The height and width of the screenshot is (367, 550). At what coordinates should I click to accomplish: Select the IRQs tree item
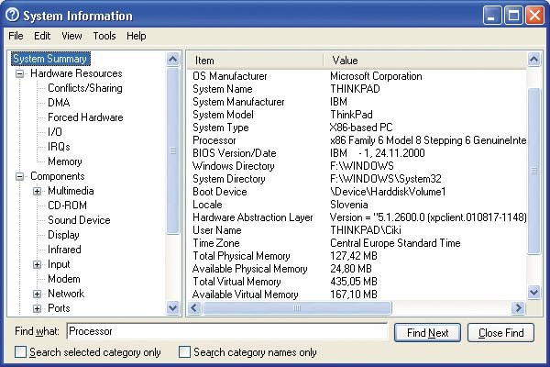59,147
